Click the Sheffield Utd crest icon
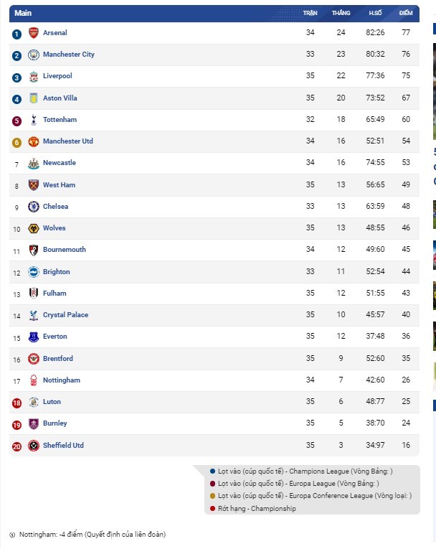This screenshot has height=549, width=436. [34, 446]
